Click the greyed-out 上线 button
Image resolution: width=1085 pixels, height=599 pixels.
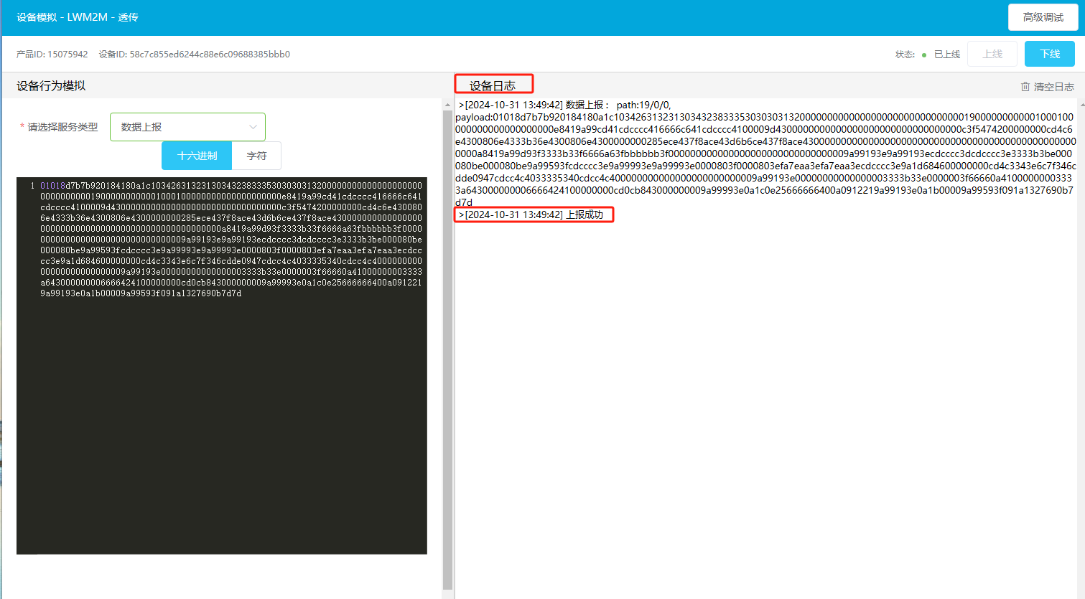[992, 54]
